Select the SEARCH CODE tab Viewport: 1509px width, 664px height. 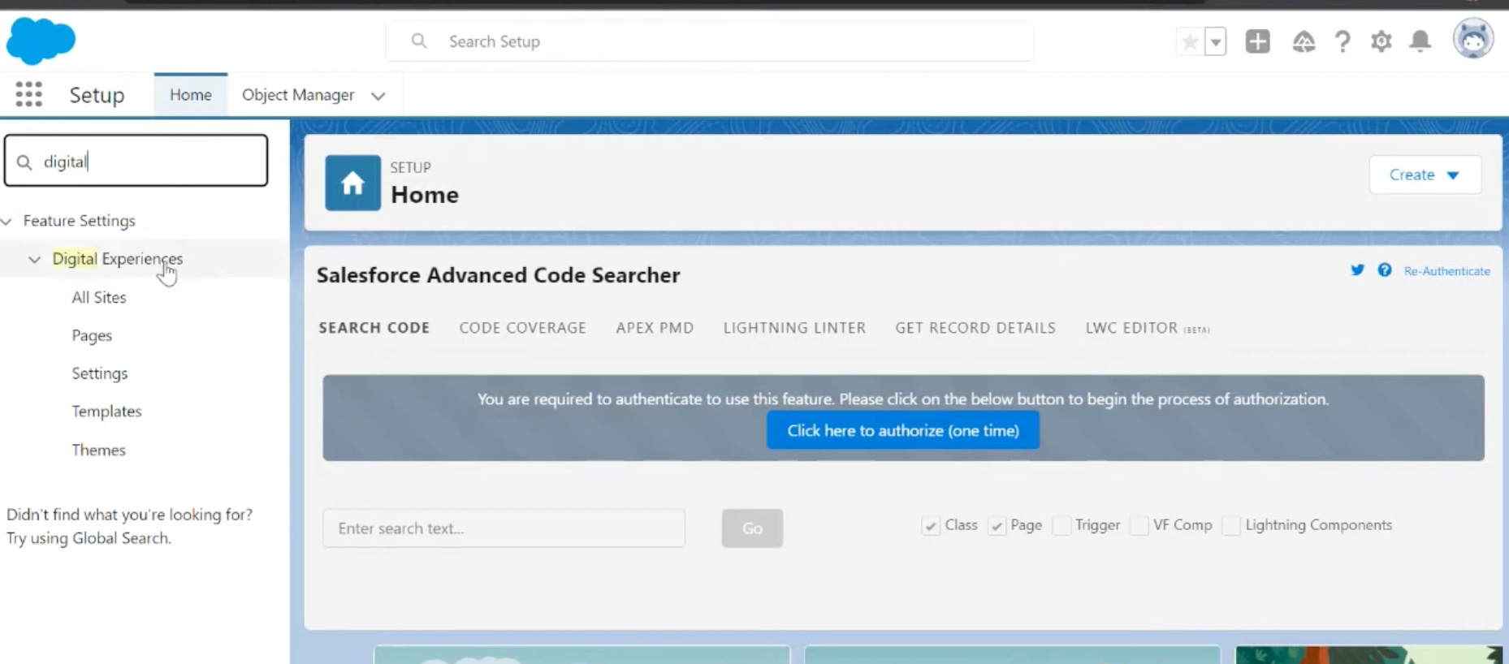(x=374, y=328)
